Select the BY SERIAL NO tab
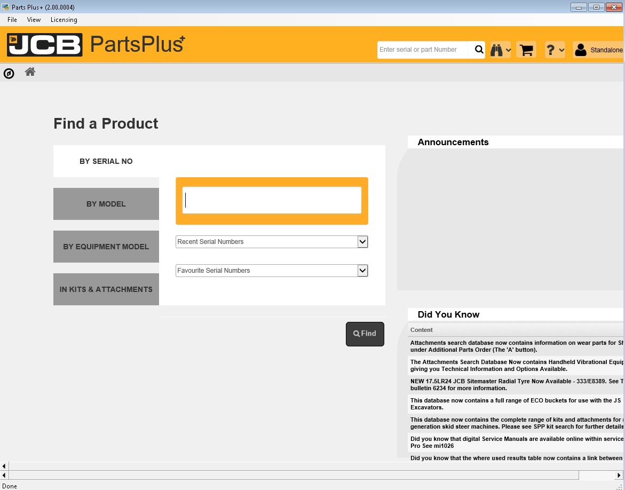Viewport: 625px width, 490px height. pyautogui.click(x=106, y=161)
